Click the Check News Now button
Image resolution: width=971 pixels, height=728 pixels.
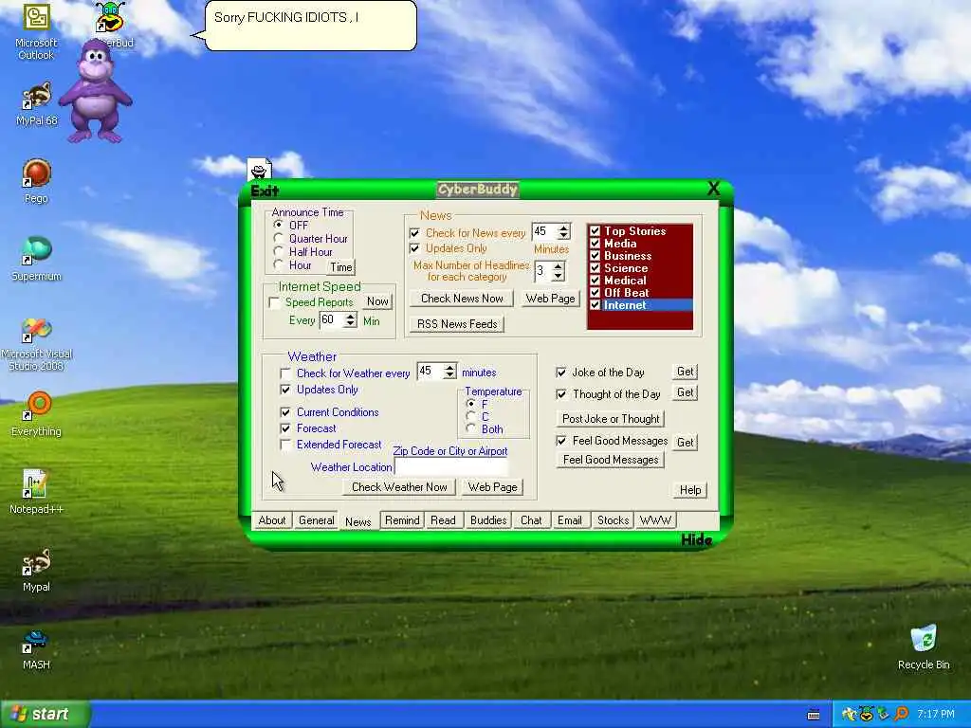(462, 299)
